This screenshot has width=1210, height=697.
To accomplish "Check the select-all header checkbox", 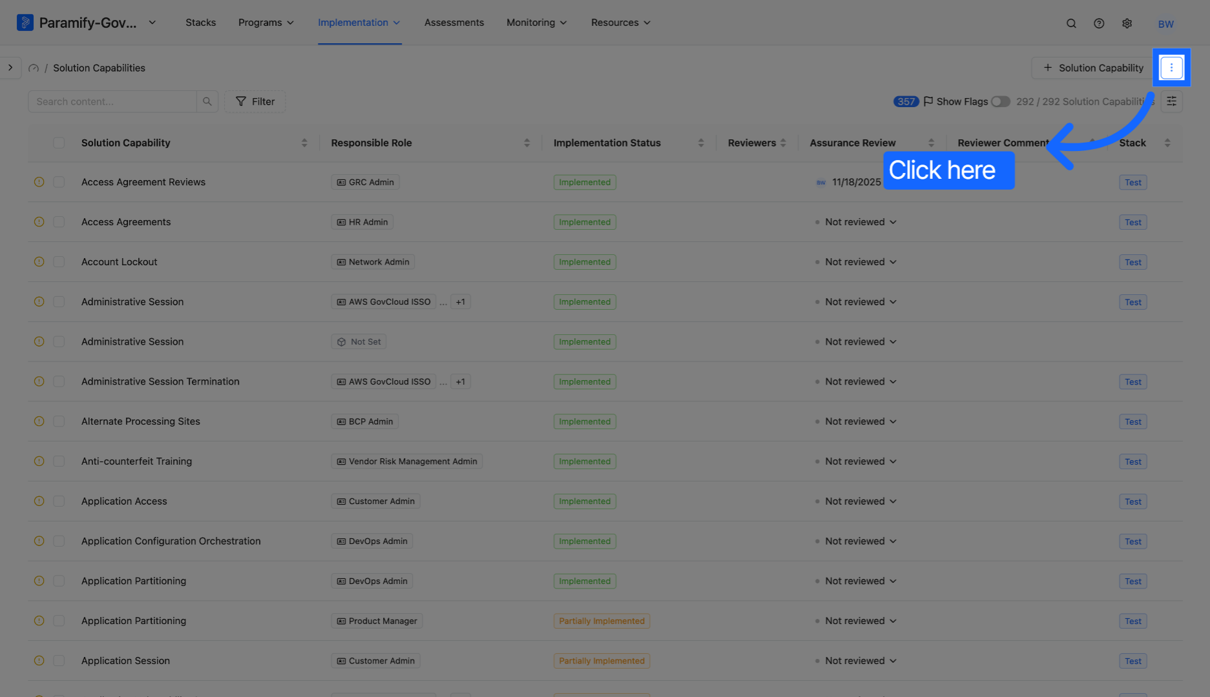I will 59,143.
